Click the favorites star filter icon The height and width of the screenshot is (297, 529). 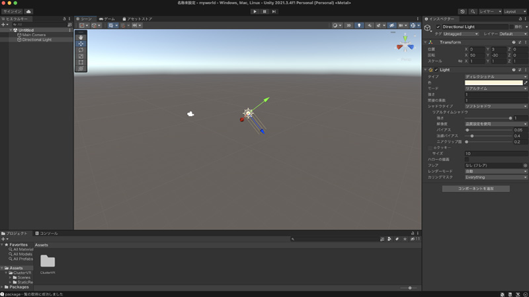(405, 239)
